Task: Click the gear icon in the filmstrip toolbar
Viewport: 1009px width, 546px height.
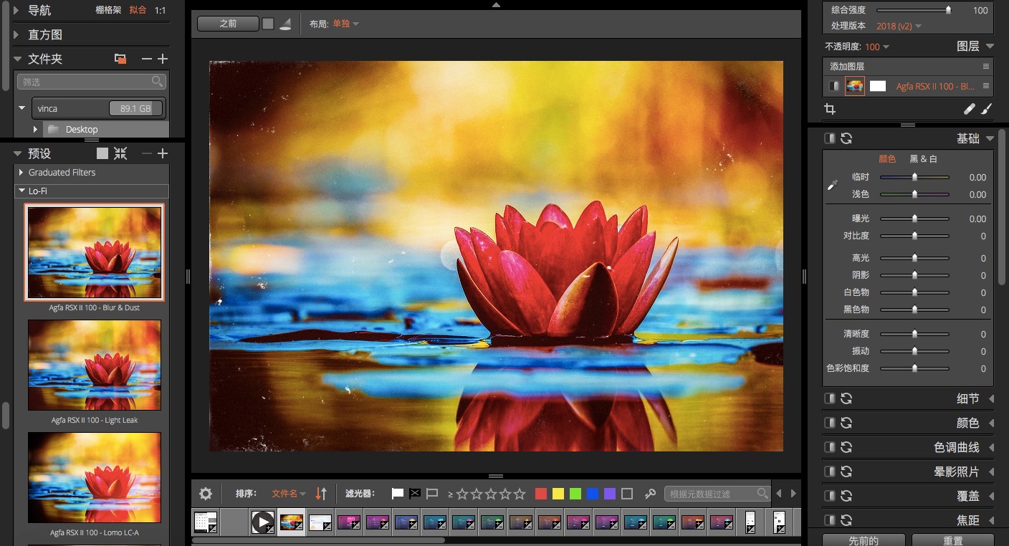Action: [205, 493]
